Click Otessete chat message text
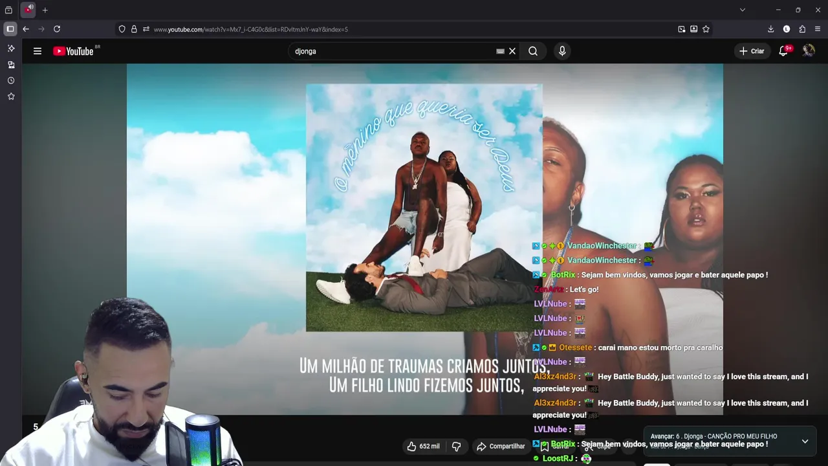The height and width of the screenshot is (466, 828). [x=660, y=348]
